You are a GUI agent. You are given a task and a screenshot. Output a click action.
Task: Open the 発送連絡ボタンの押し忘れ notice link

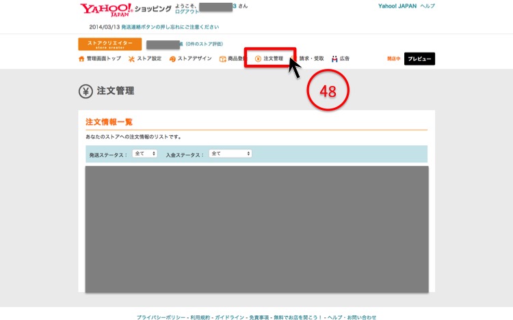click(x=170, y=27)
